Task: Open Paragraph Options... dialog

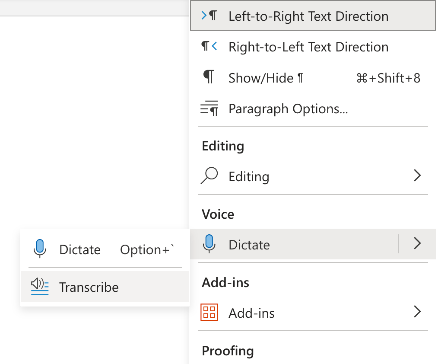Action: [x=288, y=109]
